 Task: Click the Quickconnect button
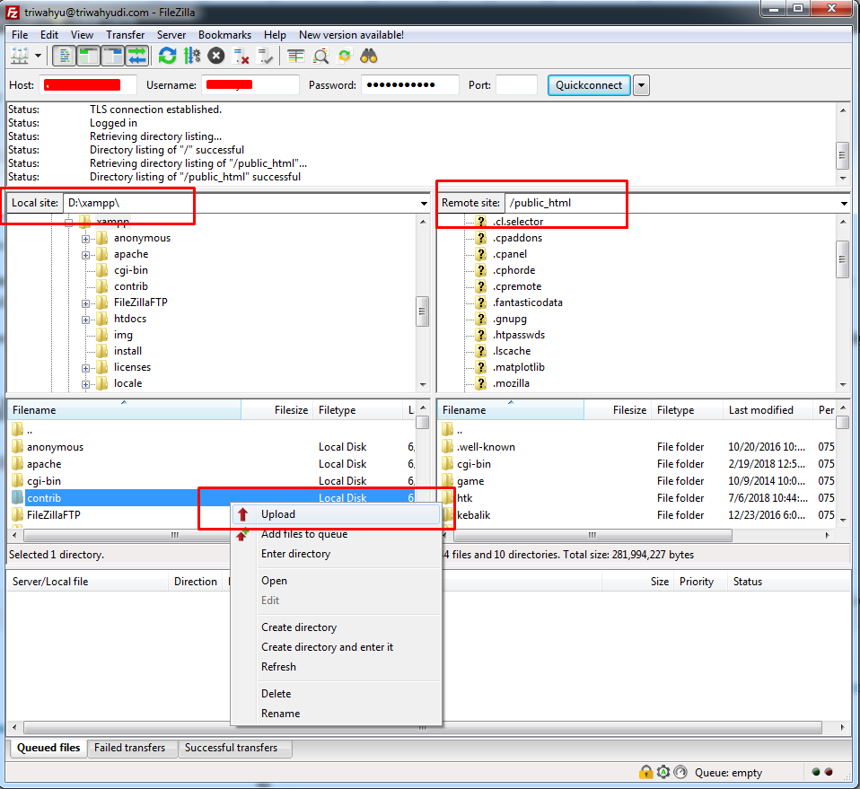(x=589, y=85)
